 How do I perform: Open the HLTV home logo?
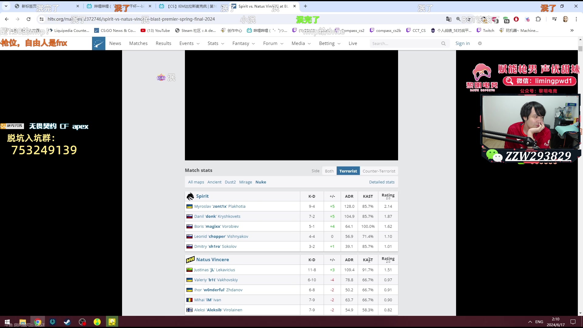pos(99,43)
